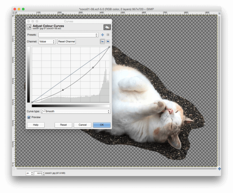Click the GIMP window title coco01-06.xcf
This screenshot has width=233, height=193.
tap(116, 9)
